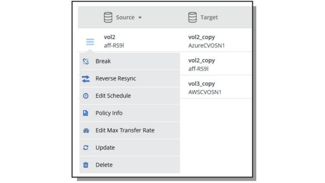Click the document icon beside Policy Info
This screenshot has width=325, height=183.
(x=86, y=113)
